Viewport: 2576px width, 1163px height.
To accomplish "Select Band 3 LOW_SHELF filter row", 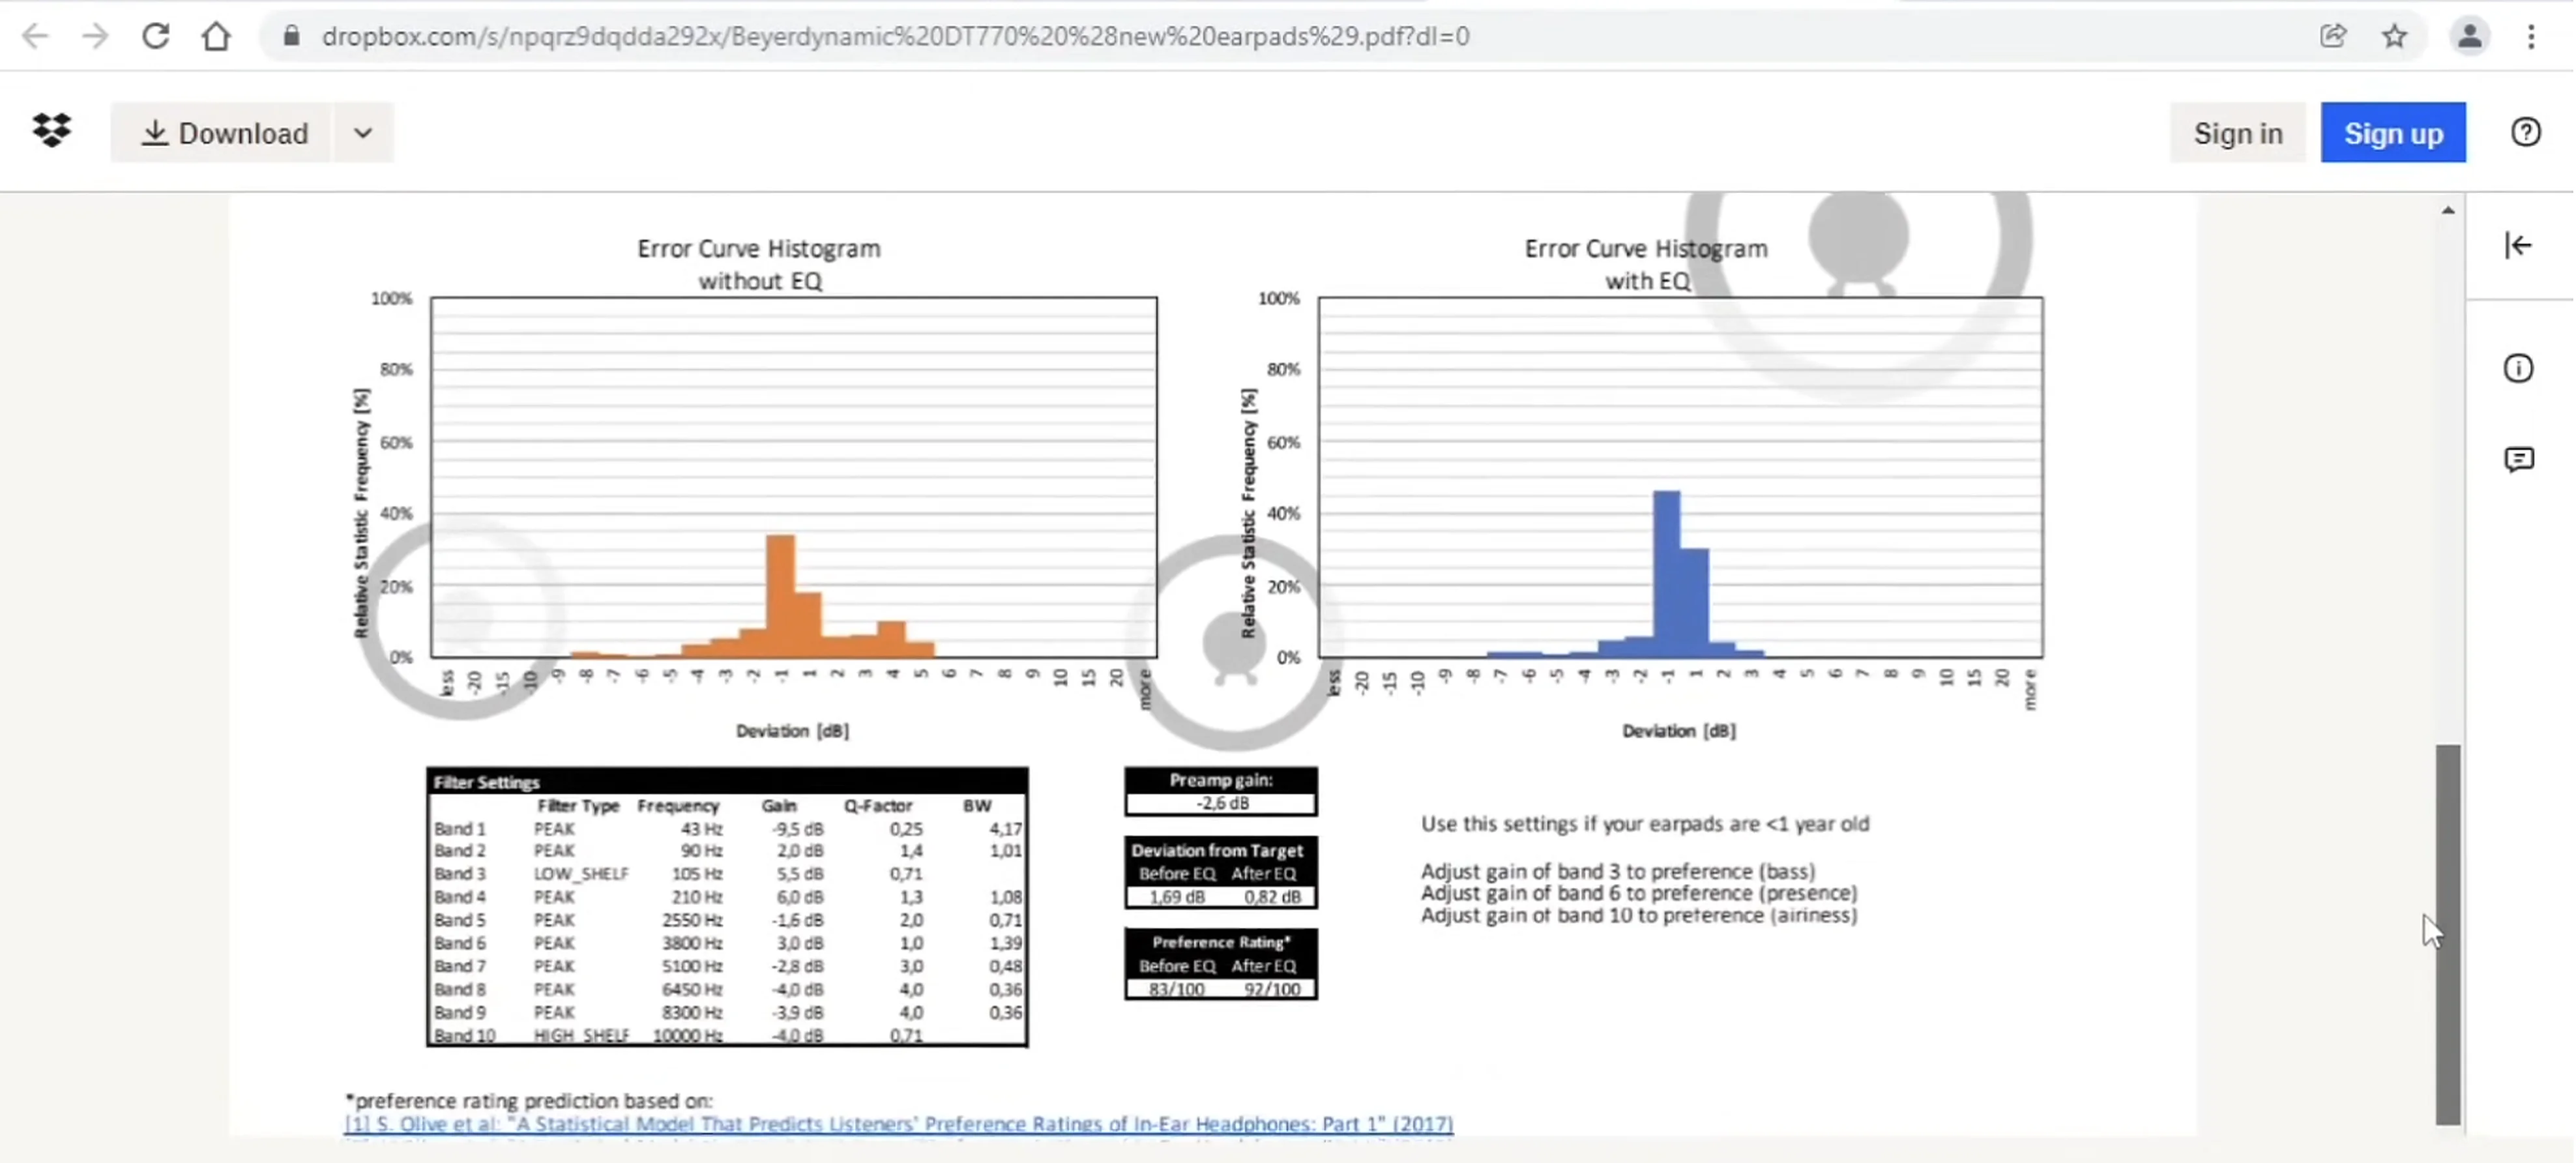I will tap(727, 874).
